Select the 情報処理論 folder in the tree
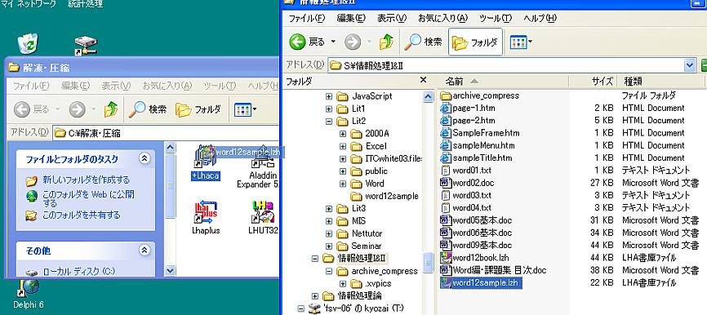 pos(359,296)
